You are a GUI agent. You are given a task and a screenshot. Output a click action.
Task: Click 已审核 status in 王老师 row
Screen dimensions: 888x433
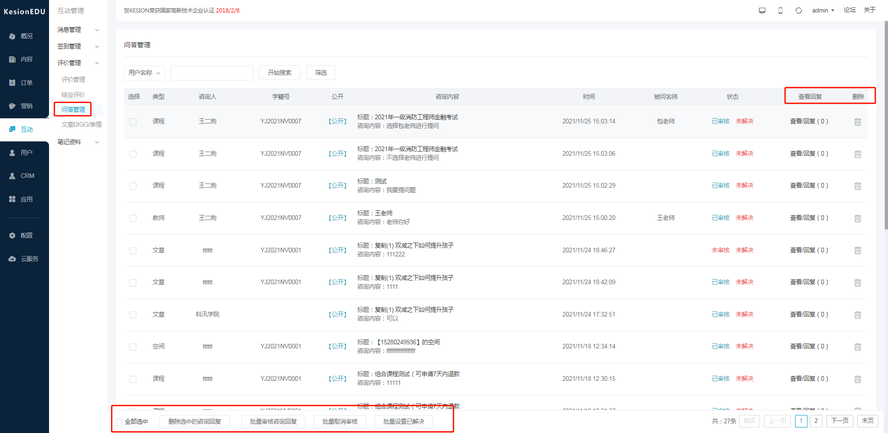pos(721,218)
